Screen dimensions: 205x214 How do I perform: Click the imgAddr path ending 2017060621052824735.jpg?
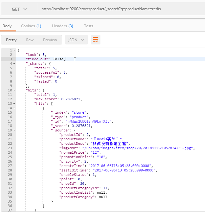(138, 148)
